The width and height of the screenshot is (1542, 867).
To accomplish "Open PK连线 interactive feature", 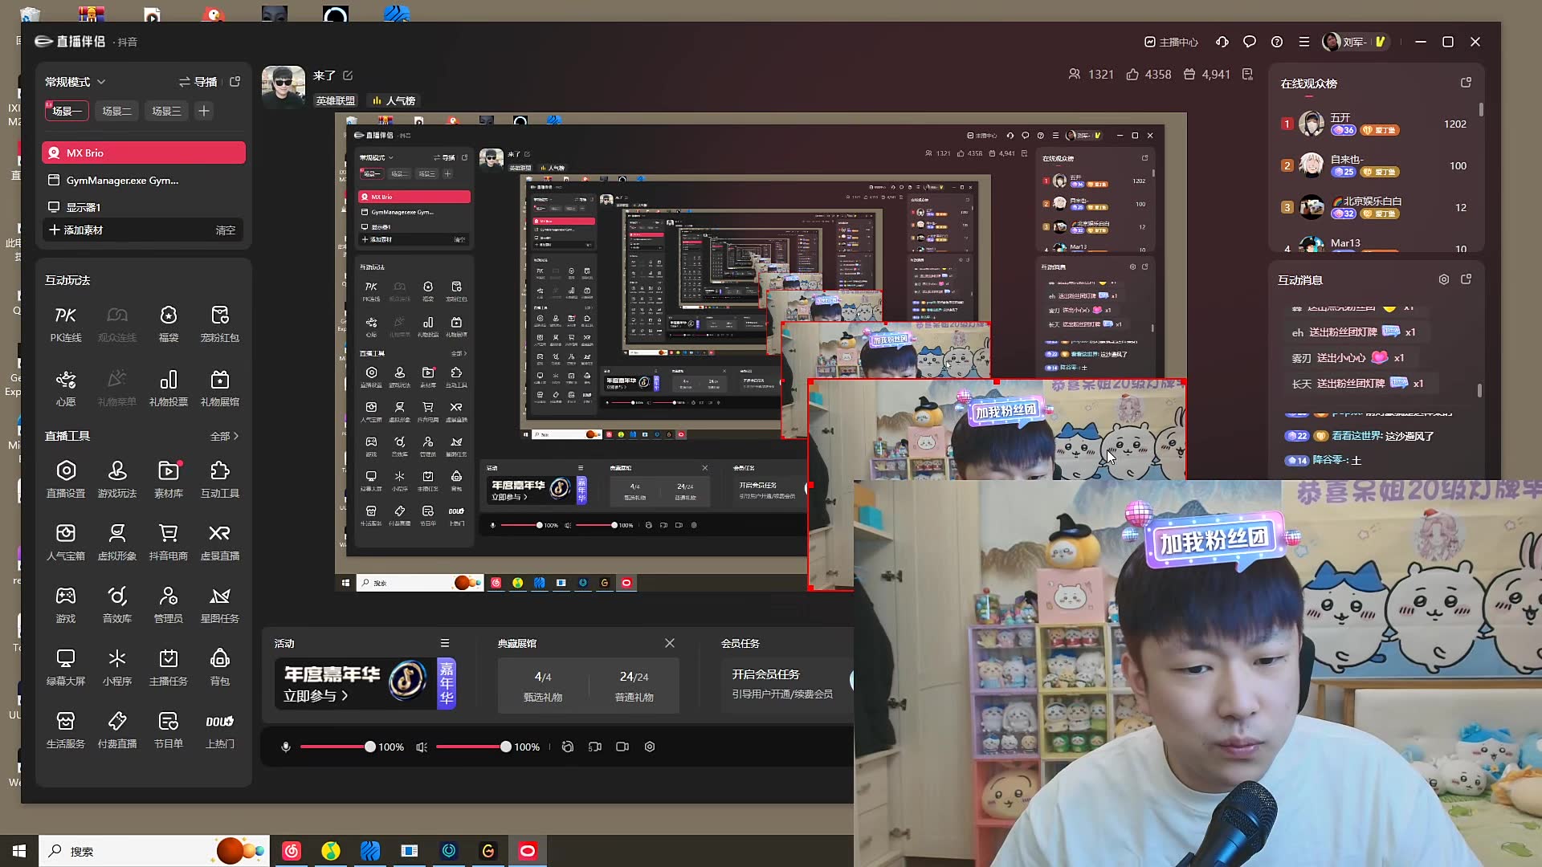I will coord(66,324).
